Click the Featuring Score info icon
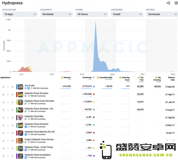The width and height of the screenshot is (178, 160). pos(120,78)
